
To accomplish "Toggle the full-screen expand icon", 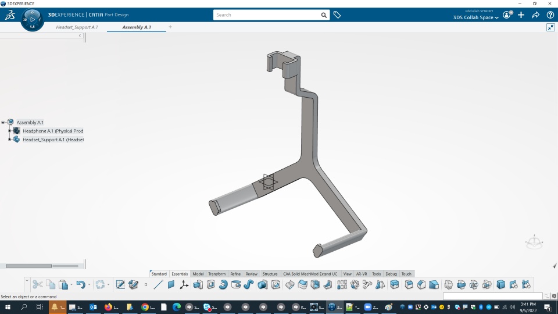I will [550, 27].
